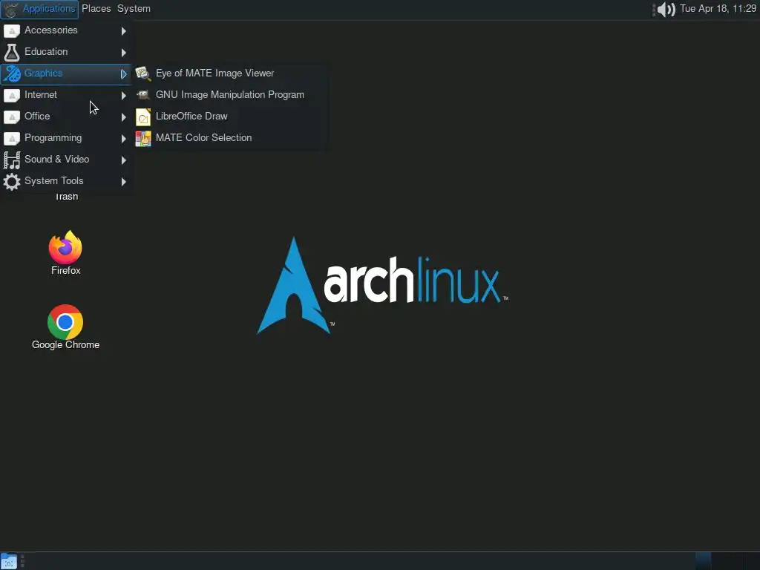Close the Applications menu via its label
This screenshot has height=570, width=760.
(x=49, y=9)
